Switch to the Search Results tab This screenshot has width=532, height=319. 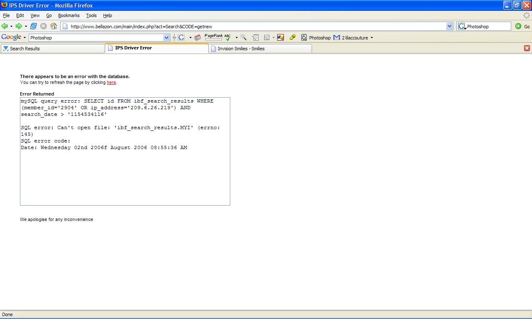tap(52, 49)
